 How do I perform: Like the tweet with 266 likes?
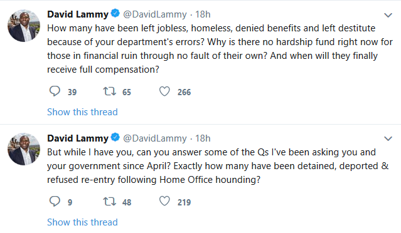coord(164,91)
